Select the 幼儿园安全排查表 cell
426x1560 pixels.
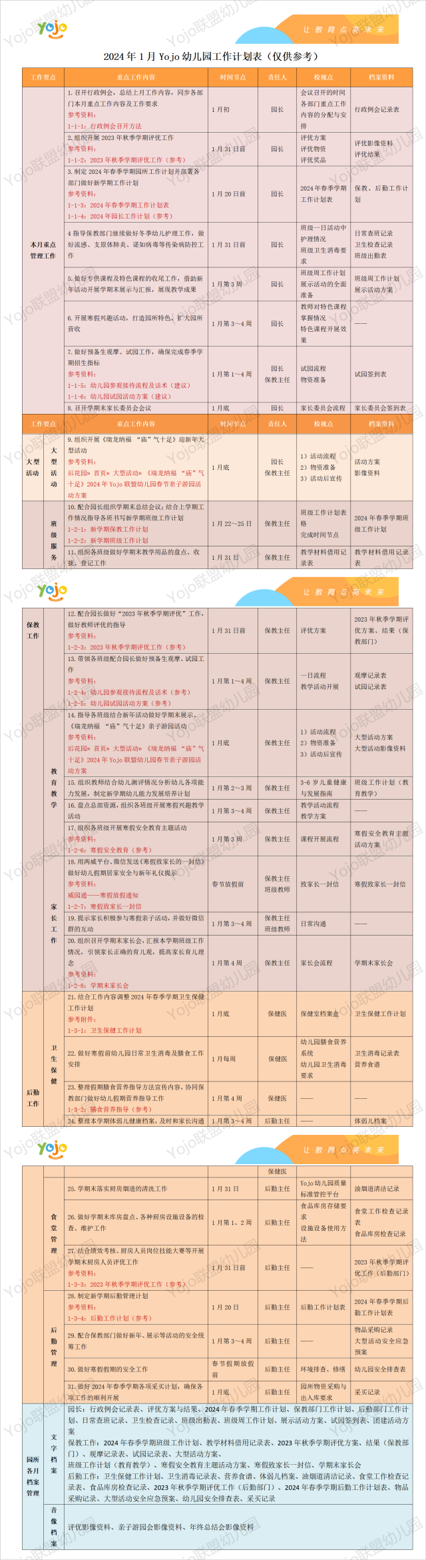point(380,1369)
